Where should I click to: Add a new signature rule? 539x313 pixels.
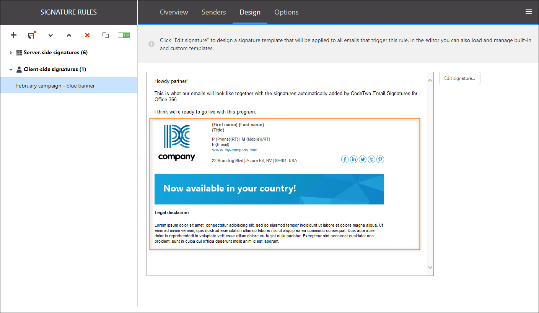point(13,35)
